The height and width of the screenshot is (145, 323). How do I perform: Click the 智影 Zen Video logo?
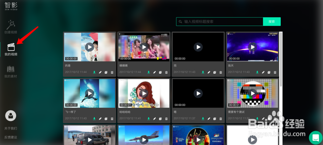pos(11,6)
